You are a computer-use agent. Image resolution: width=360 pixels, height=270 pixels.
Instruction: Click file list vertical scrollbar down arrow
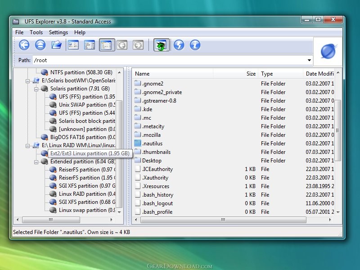coord(338,212)
